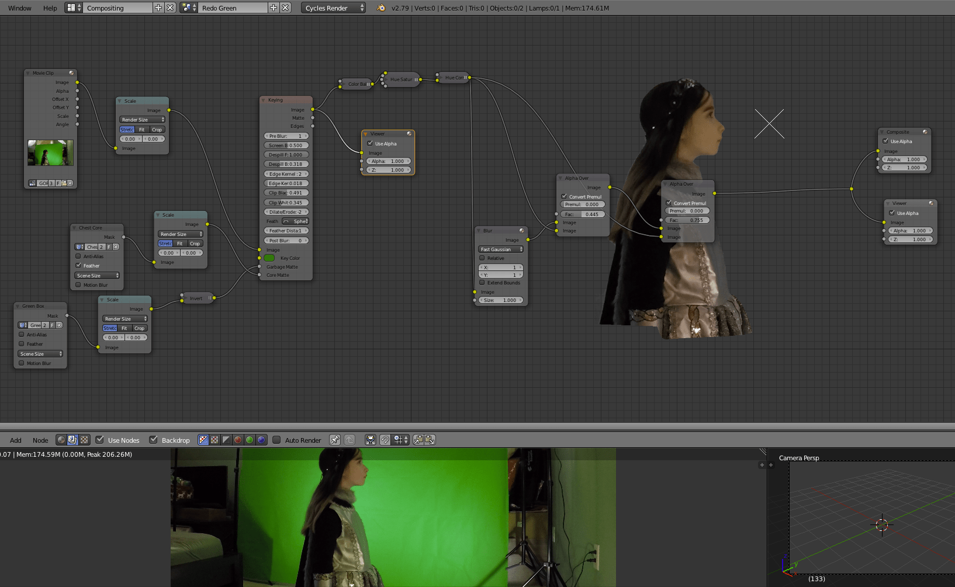Enable Auto Render in node header
The image size is (955, 587).
276,440
